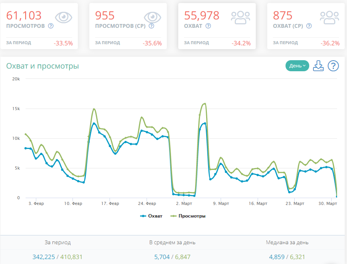Click the -36.2% change value
The height and width of the screenshot is (264, 347).
[x=330, y=43]
